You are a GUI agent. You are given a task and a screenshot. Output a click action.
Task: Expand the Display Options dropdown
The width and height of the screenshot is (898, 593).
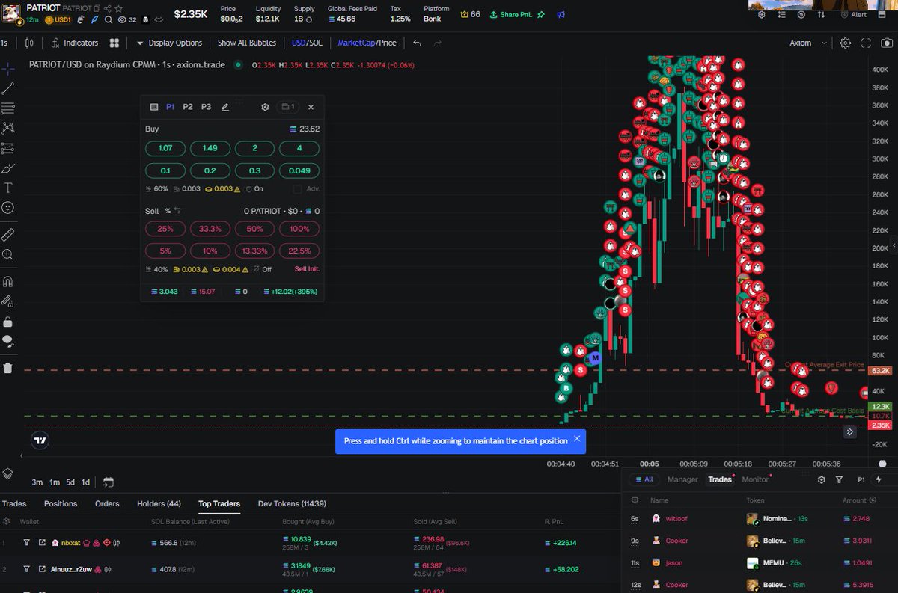click(x=169, y=43)
